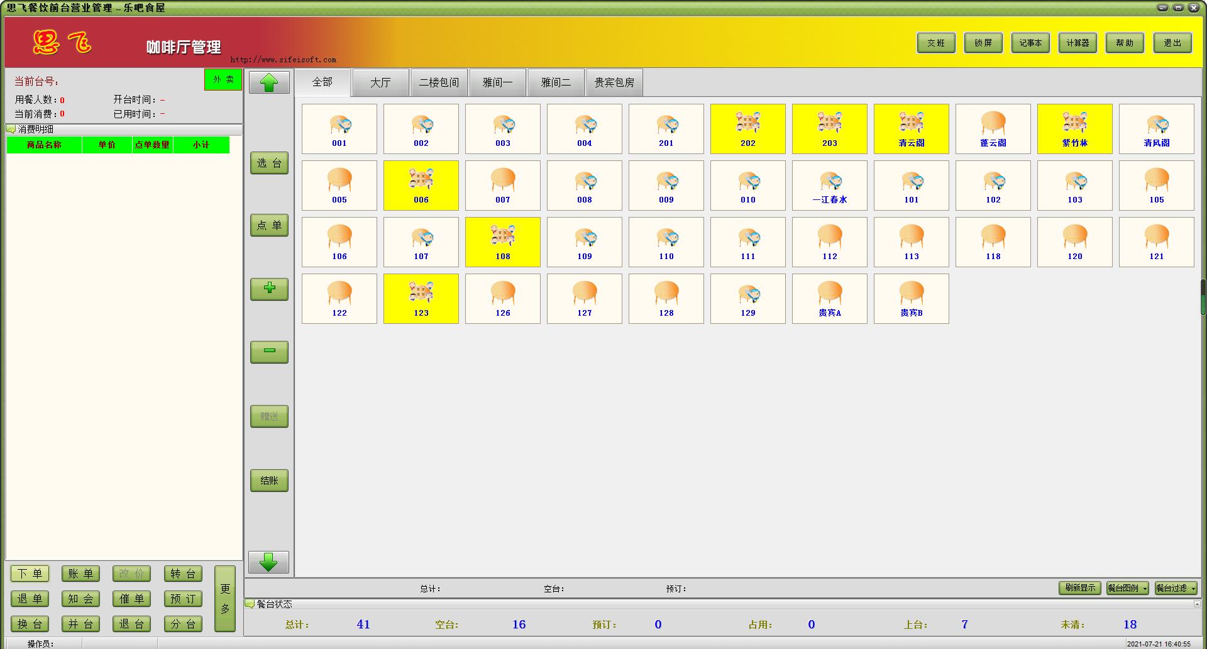Viewport: 1207px width, 649px height.
Task: Click the 商品名称 column header
Action: (x=44, y=145)
